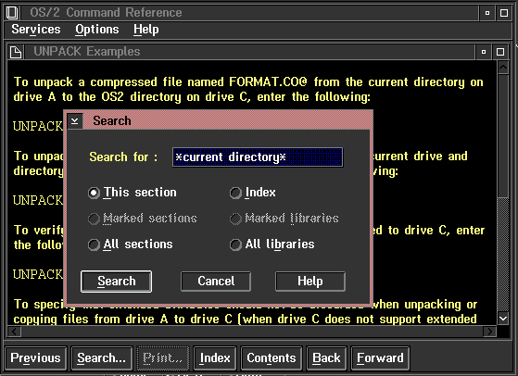Click the Search... button in bottom toolbar
Image resolution: width=518 pixels, height=376 pixels.
coord(101,358)
